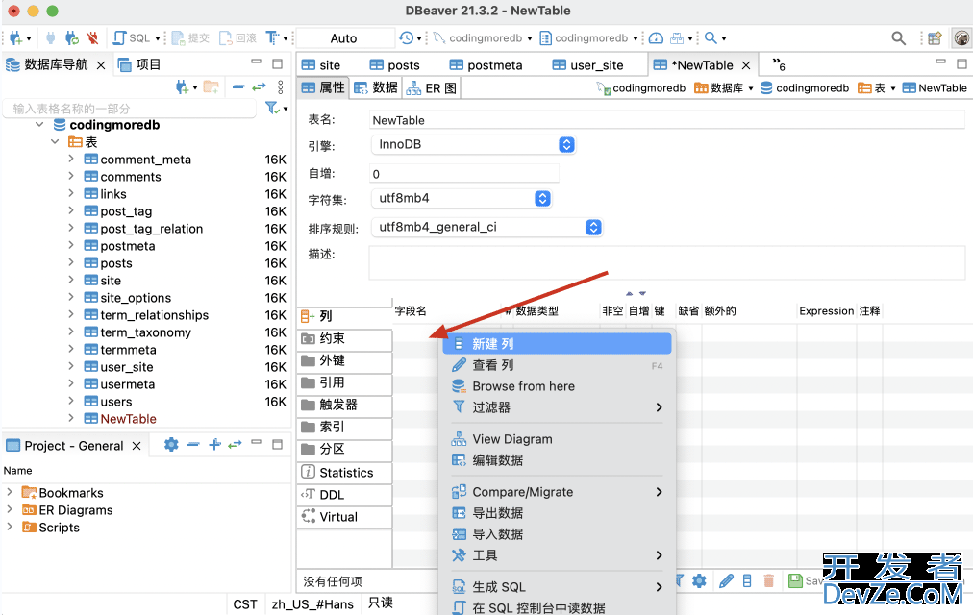This screenshot has width=973, height=615.
Task: Click the 自增 value field
Action: (464, 174)
